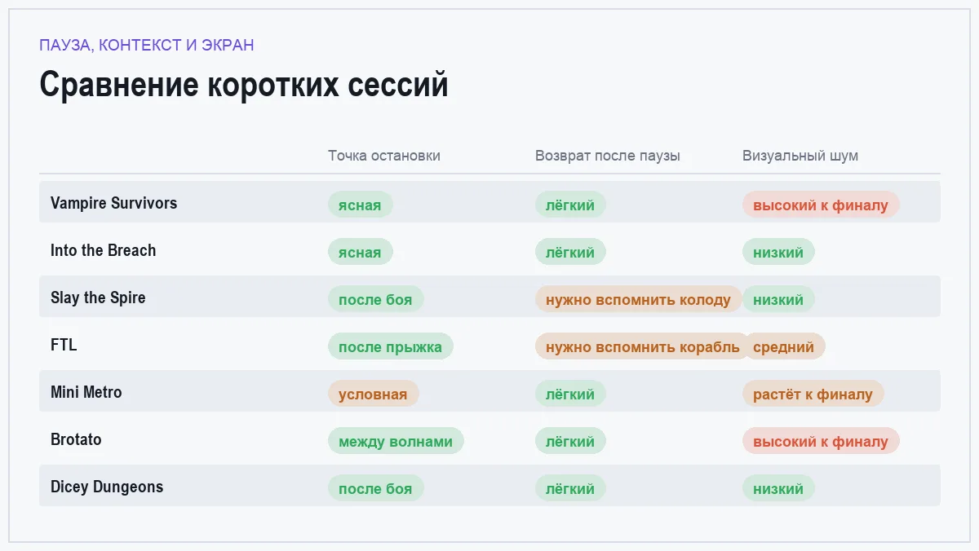Select the 'FTL' row label
The height and width of the screenshot is (551, 979).
[64, 345]
